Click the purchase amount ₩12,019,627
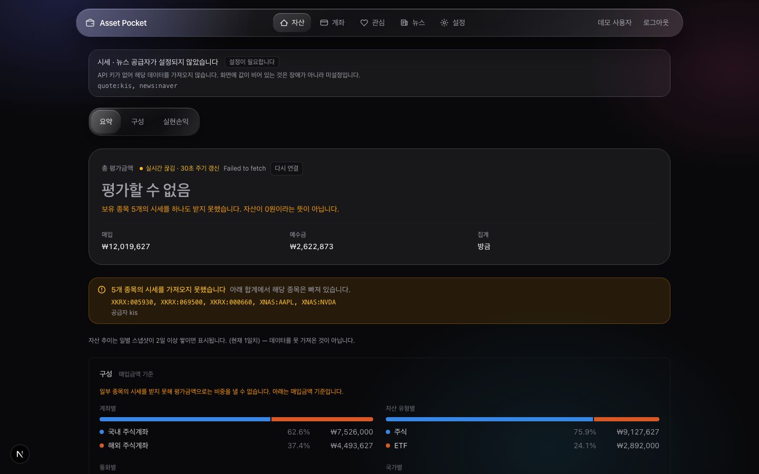Image resolution: width=759 pixels, height=474 pixels. click(x=126, y=246)
